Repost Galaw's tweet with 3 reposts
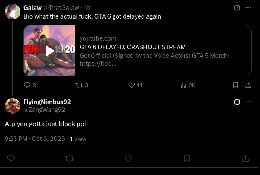 (x=81, y=85)
